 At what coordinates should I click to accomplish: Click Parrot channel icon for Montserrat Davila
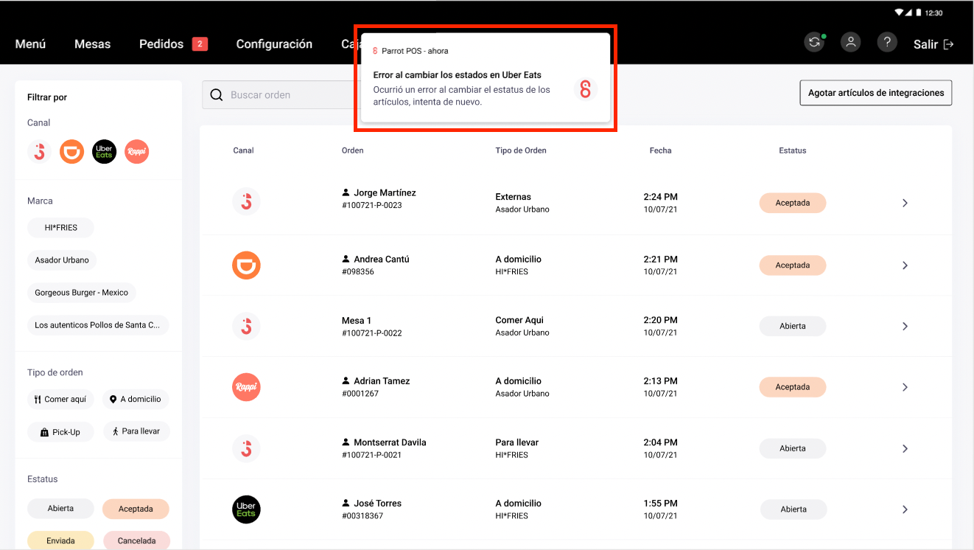click(x=246, y=448)
